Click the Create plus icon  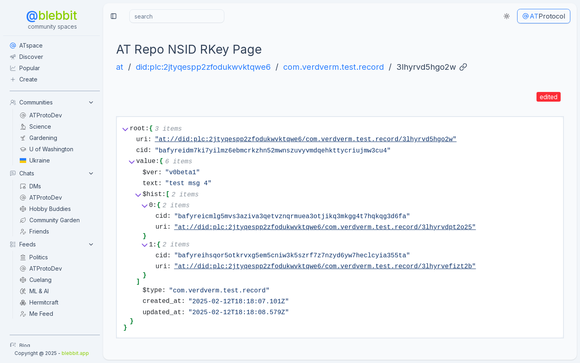click(13, 79)
